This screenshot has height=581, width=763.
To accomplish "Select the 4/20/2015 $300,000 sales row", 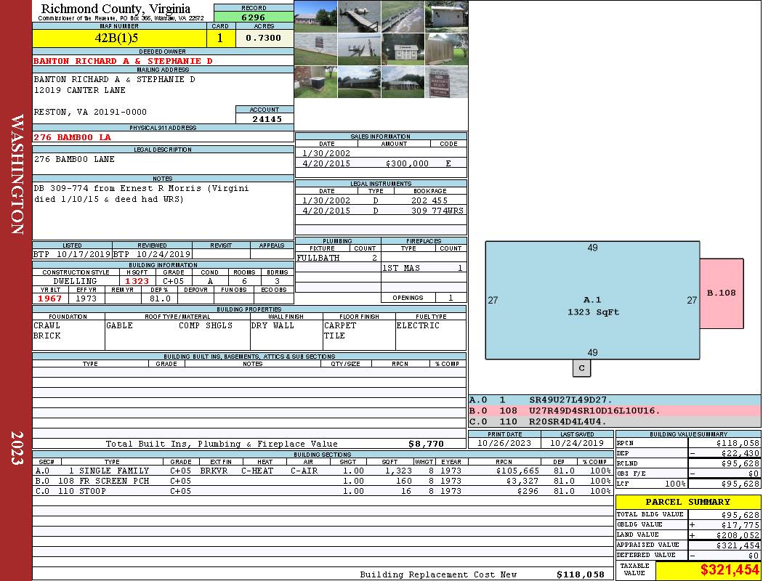I will (381, 163).
